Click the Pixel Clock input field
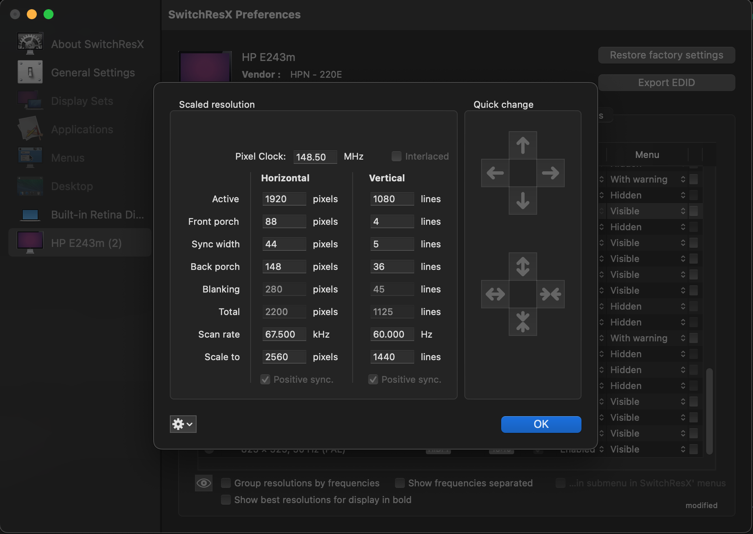The image size is (753, 534). (x=315, y=157)
